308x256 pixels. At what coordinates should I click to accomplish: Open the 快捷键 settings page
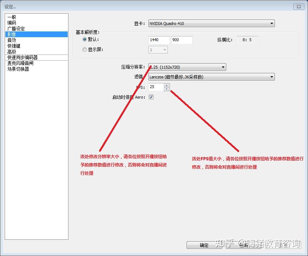(x=36, y=46)
